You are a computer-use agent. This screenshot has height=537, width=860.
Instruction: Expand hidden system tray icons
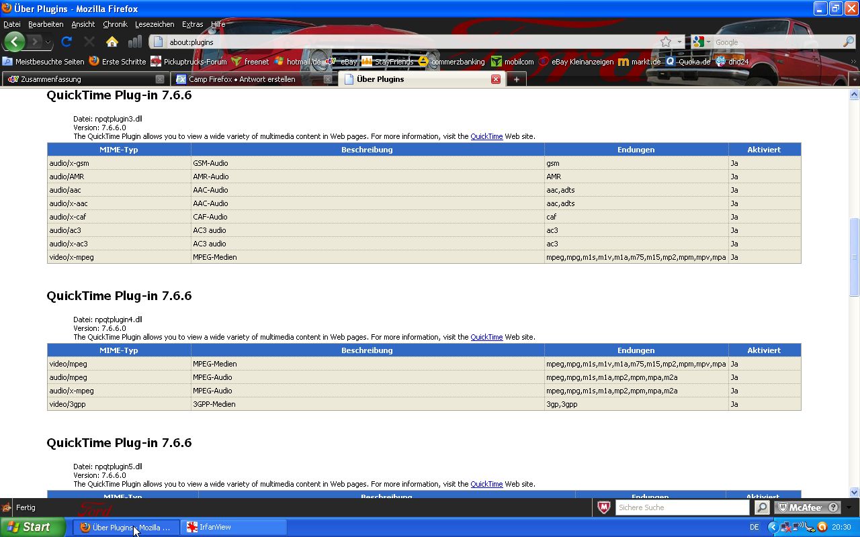(773, 527)
